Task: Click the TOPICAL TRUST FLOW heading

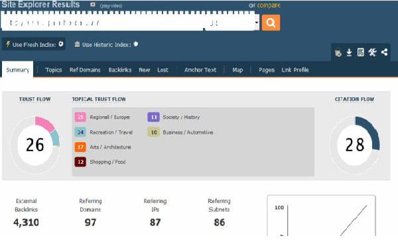Action: coord(99,99)
